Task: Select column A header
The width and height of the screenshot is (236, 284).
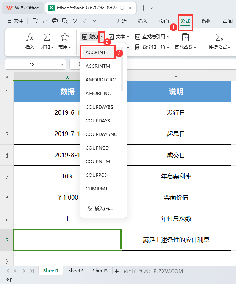Action: (67, 77)
